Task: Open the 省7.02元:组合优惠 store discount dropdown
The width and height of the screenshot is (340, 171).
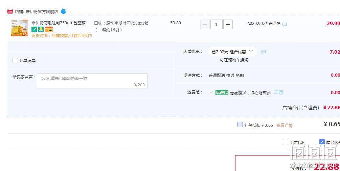Action: click(232, 52)
